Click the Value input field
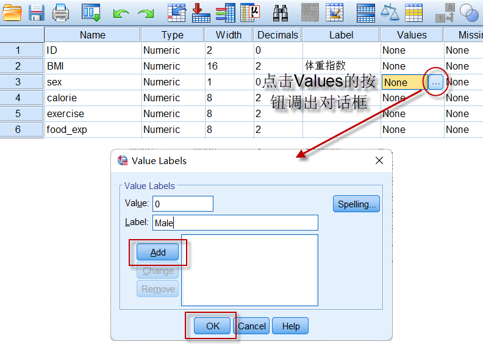Image resolution: width=483 pixels, height=344 pixels. (x=183, y=204)
